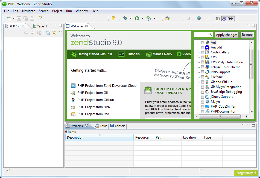
Task: Click the Run External Tools toolbar icon
Action: (148, 18)
